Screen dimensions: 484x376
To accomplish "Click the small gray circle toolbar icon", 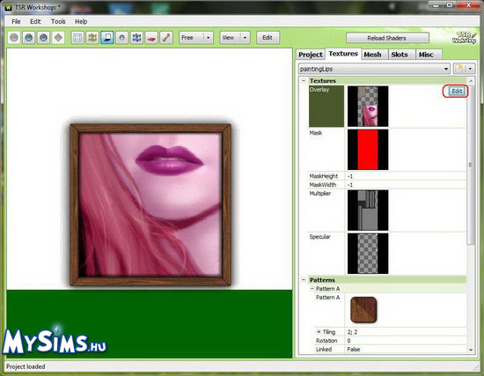I will pos(122,38).
